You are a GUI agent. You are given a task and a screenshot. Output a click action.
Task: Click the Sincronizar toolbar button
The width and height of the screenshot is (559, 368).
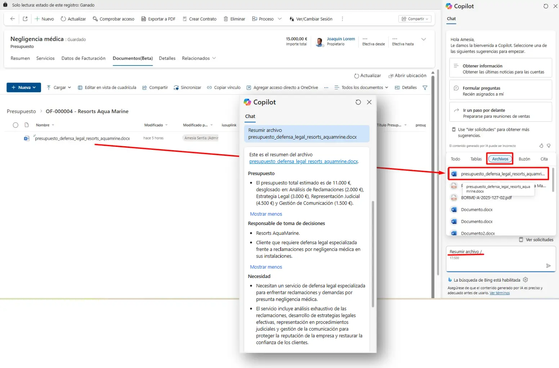(187, 87)
